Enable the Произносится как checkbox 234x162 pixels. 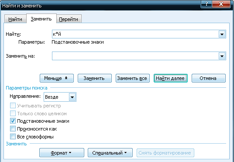click(13, 129)
